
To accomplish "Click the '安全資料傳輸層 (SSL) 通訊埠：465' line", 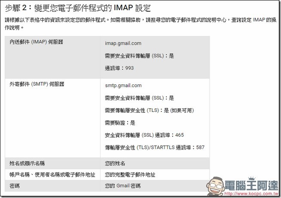I will click(144, 135).
